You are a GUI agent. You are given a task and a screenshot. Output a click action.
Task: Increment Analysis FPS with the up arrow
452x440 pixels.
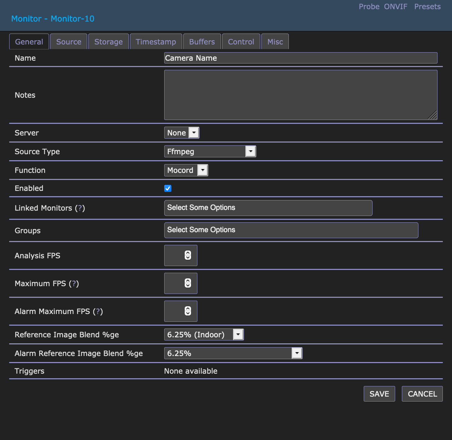(x=187, y=253)
